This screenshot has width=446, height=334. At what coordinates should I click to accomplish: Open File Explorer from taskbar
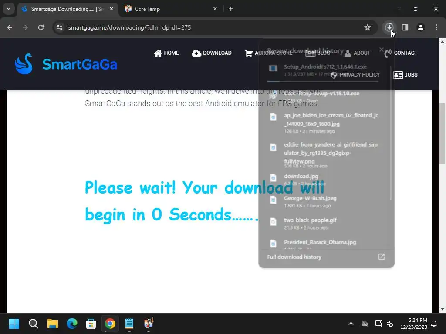click(x=53, y=324)
